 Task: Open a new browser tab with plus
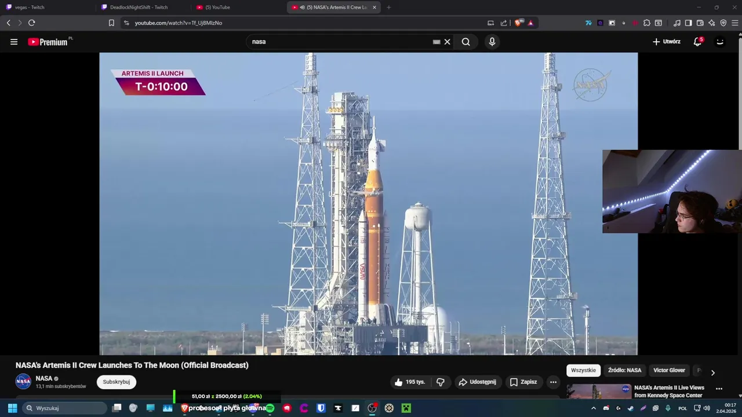(388, 8)
